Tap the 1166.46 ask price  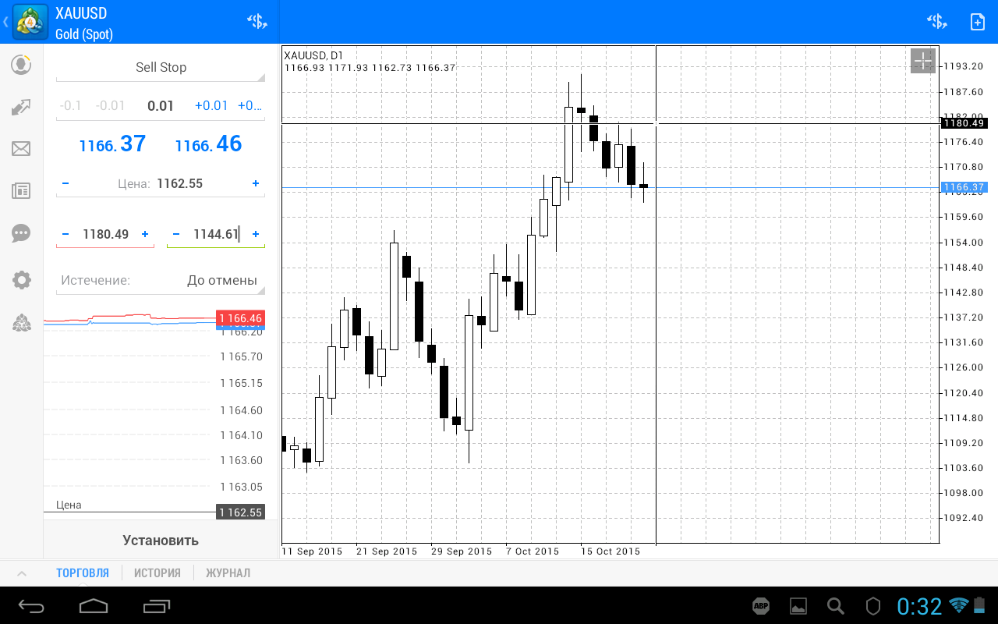tap(208, 144)
